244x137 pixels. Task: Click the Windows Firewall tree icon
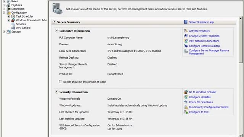tap(13, 20)
